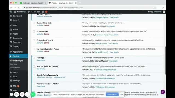The width and height of the screenshot is (175, 98).
Task: Open Add New plugin submenu item
Action: [13, 64]
